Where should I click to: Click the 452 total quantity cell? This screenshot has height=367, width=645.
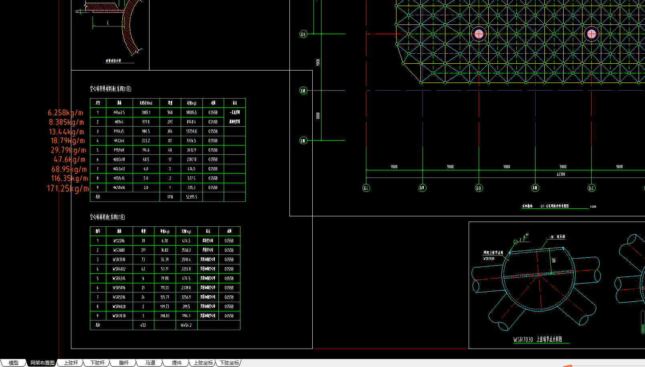tap(143, 325)
